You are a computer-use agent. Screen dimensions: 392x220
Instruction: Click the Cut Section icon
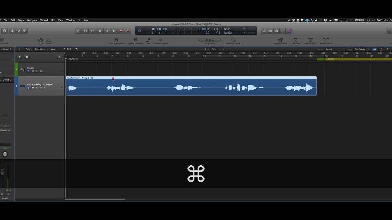tap(295, 40)
